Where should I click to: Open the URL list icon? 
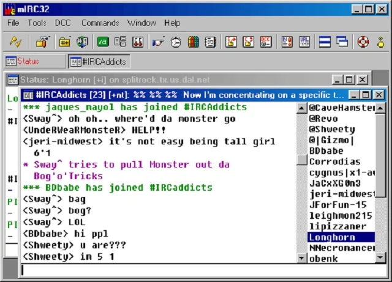(x=304, y=42)
